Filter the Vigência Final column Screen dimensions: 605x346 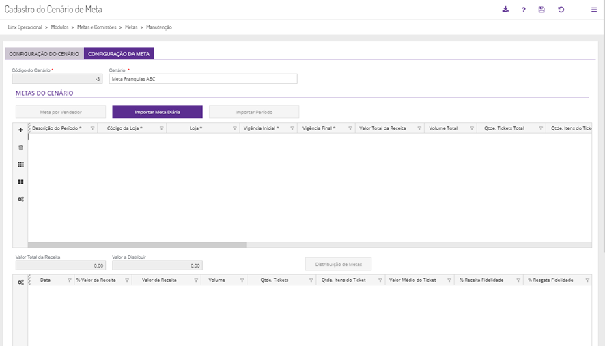[350, 128]
